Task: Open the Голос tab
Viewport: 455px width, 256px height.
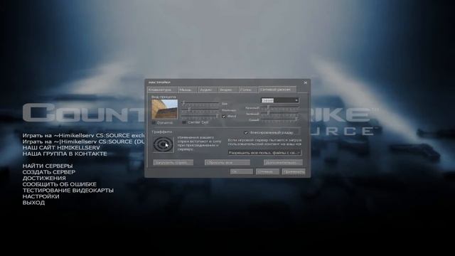Action: 248,90
